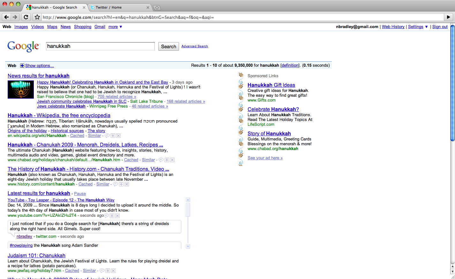Image resolution: width=455 pixels, height=279 pixels.
Task: Go forward with the browser forward arrow
Action: [x=15, y=17]
